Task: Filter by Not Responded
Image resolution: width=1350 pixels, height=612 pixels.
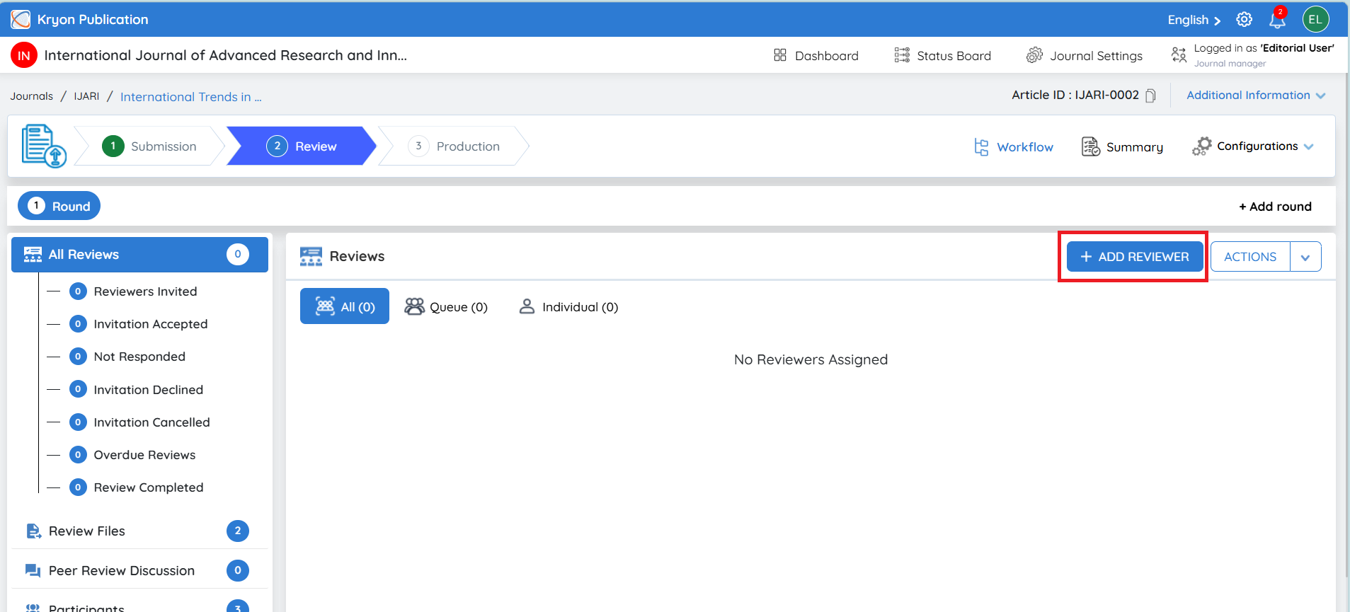Action: point(127,357)
